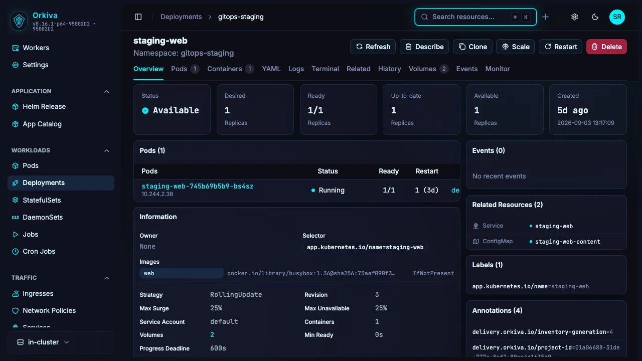Open settings gear in top bar

click(575, 17)
